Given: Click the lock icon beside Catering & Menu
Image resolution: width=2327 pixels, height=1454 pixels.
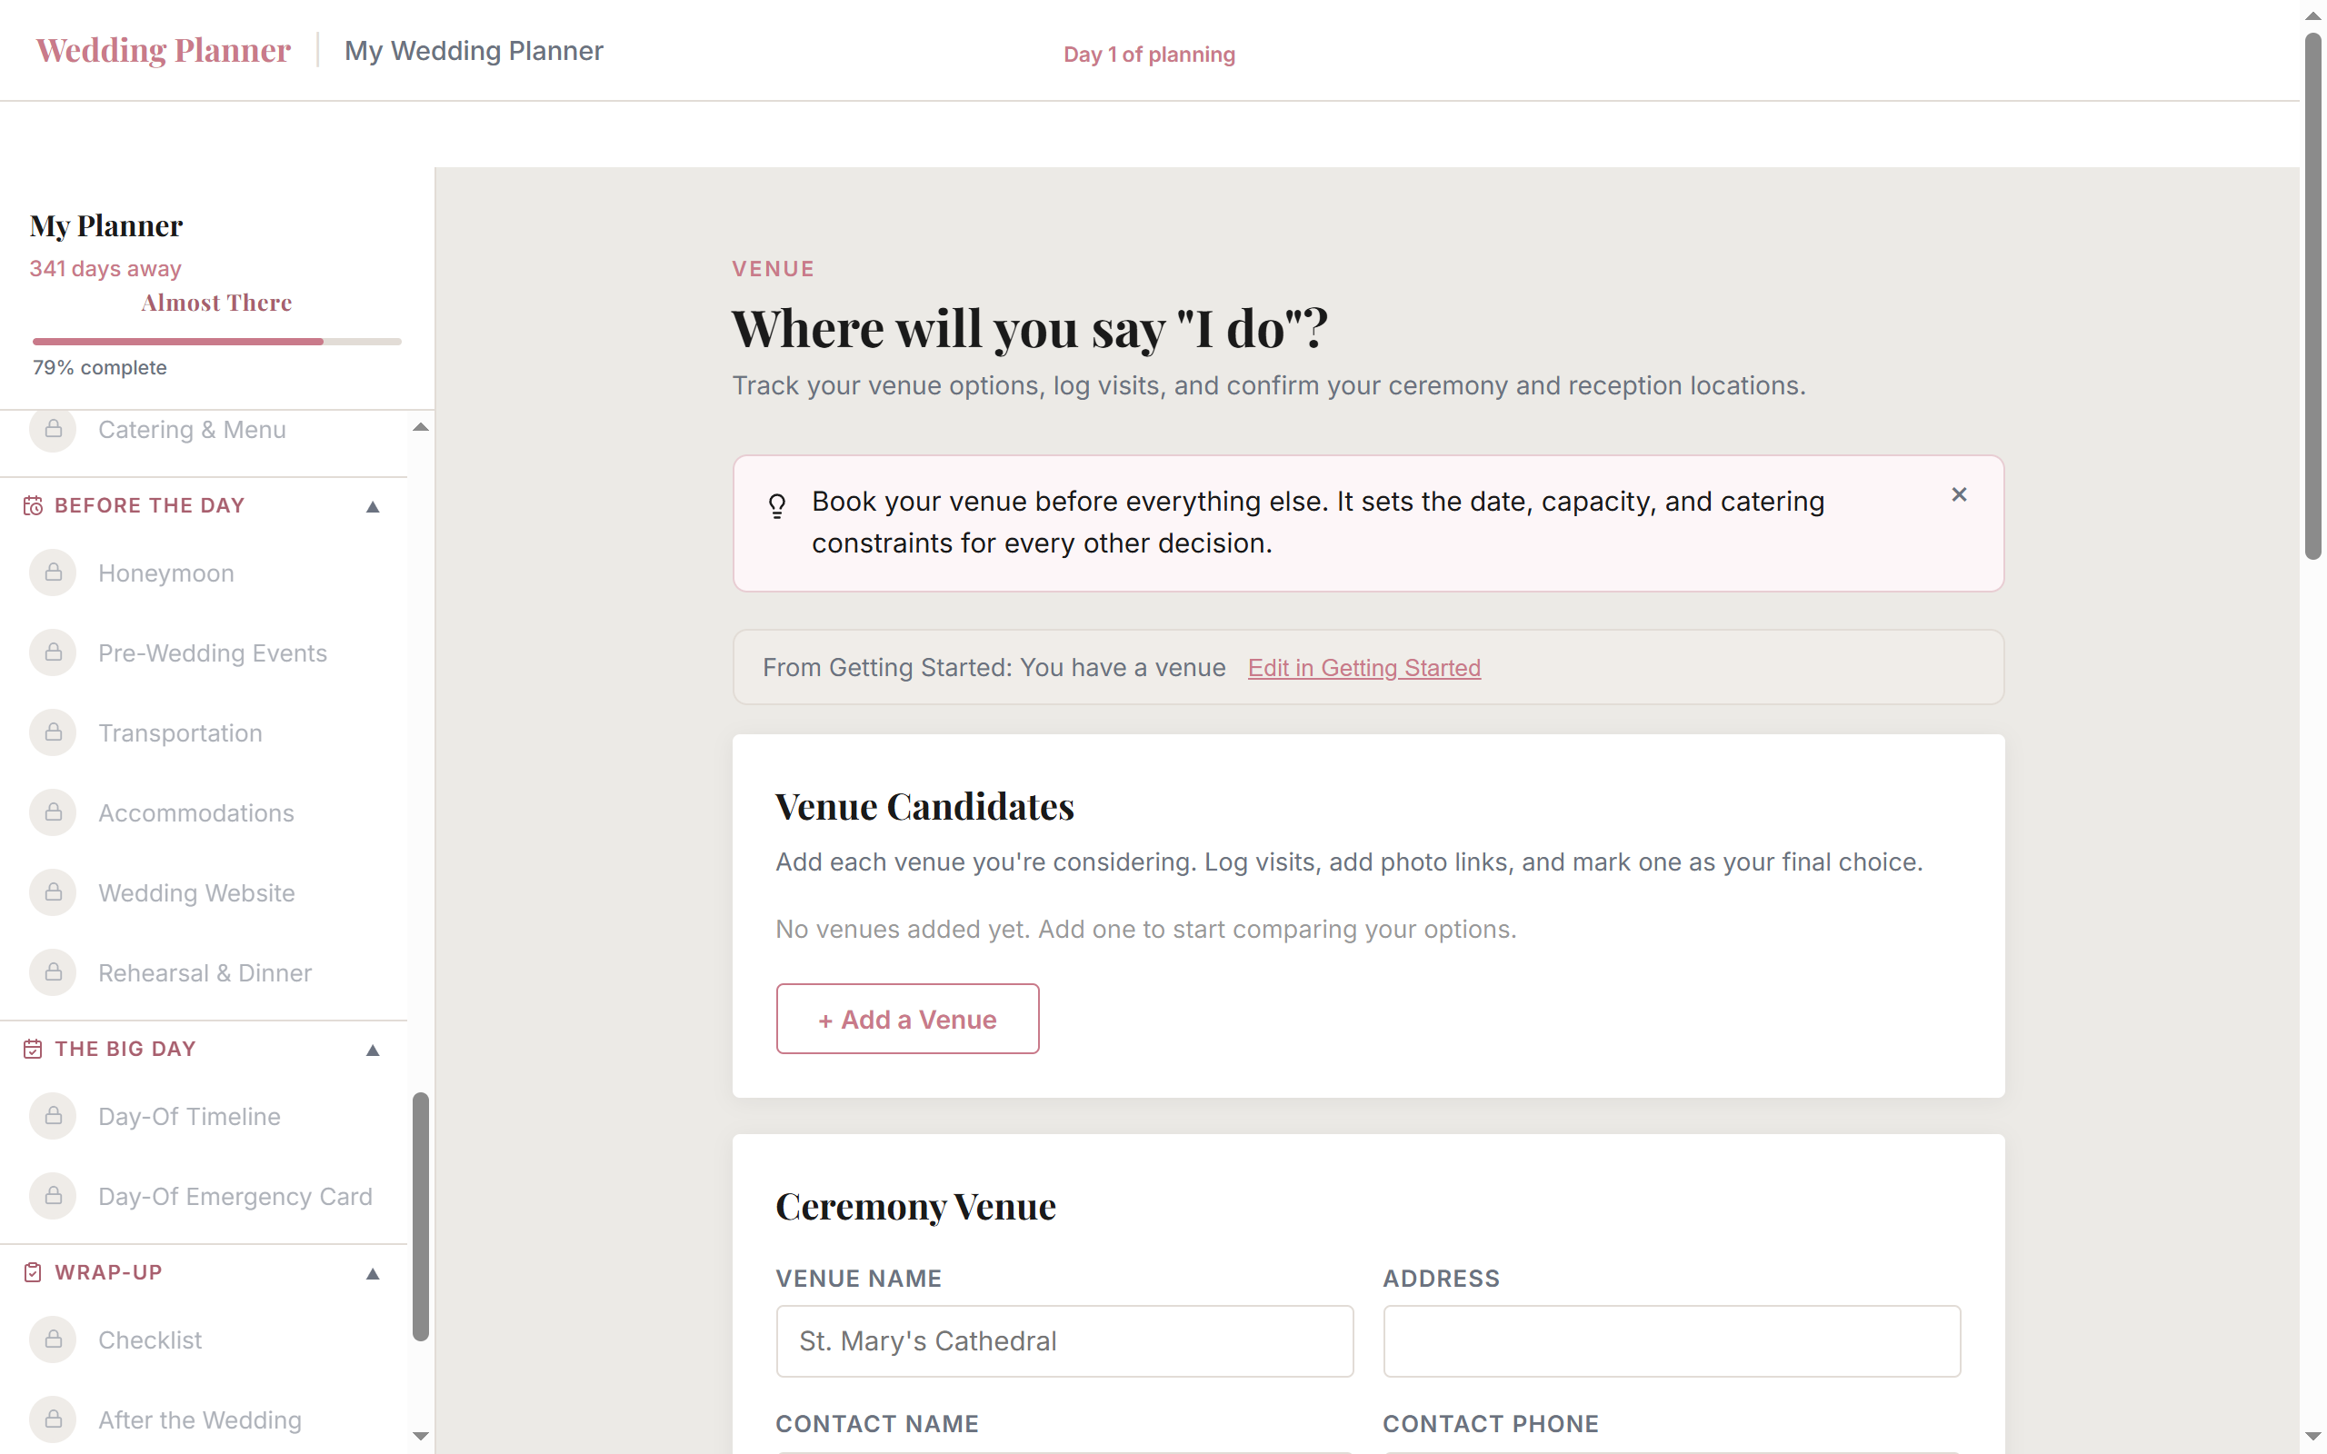Looking at the screenshot, I should point(53,429).
